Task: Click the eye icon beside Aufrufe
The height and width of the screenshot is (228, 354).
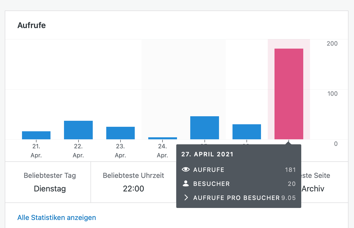Action: (x=185, y=170)
